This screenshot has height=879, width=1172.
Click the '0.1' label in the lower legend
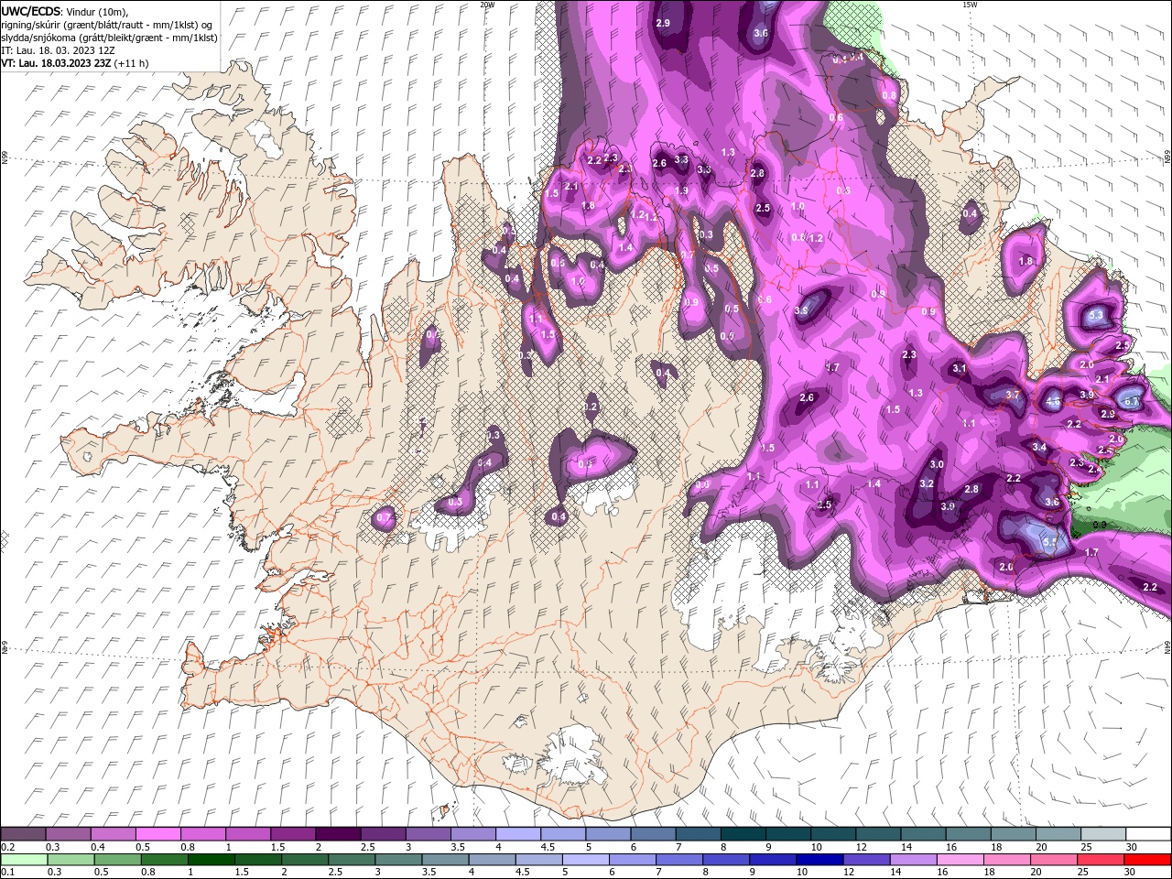point(6,872)
